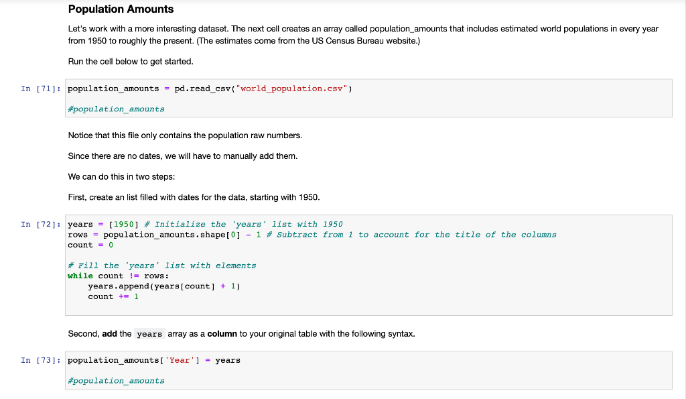Click the 'Subtract from 1 to account' comment
This screenshot has height=399, width=686.
(x=411, y=235)
